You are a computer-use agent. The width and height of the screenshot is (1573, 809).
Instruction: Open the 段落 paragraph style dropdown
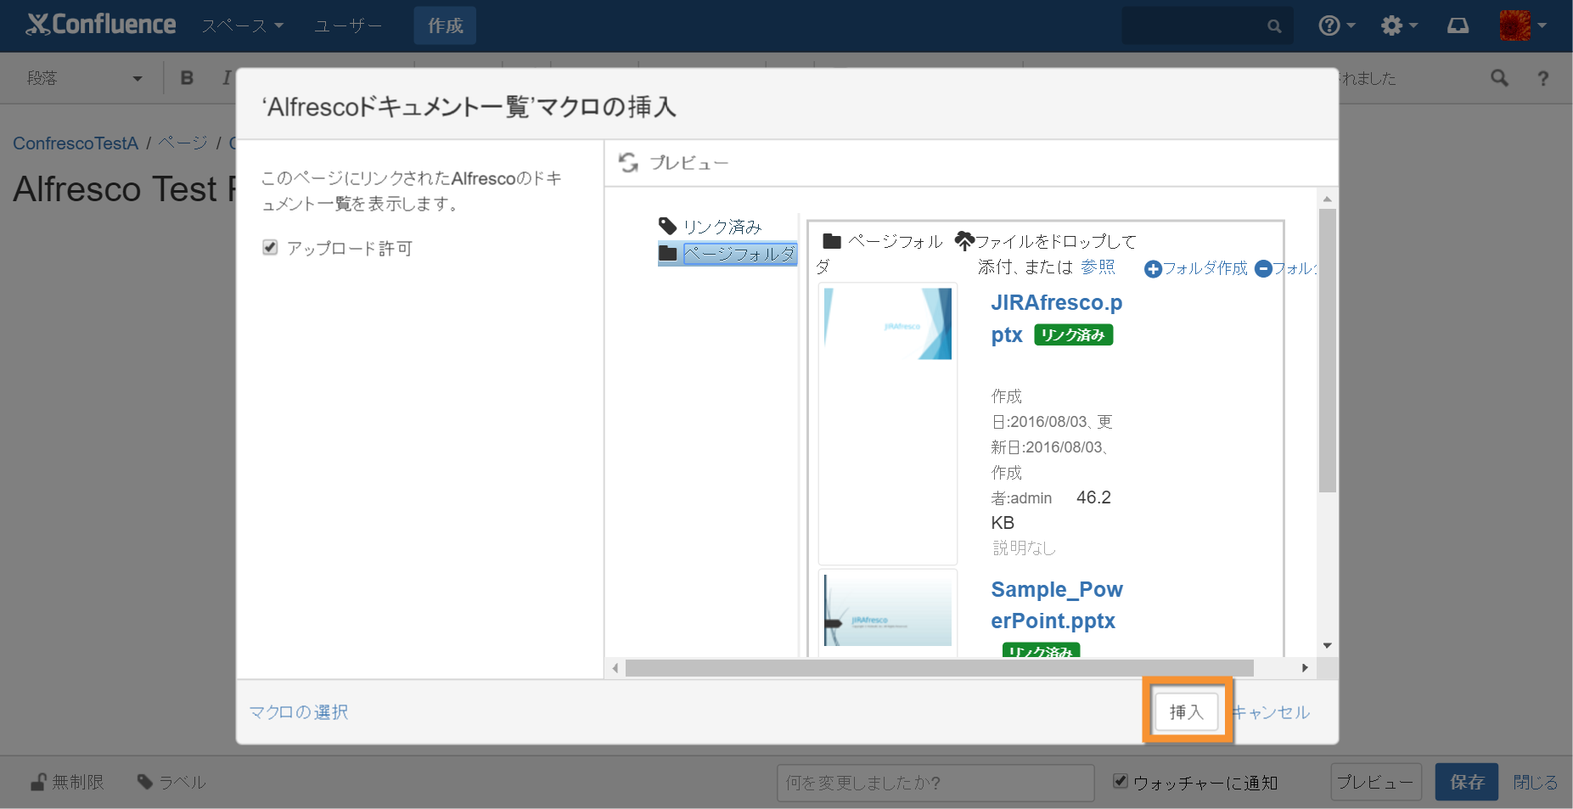pos(85,78)
